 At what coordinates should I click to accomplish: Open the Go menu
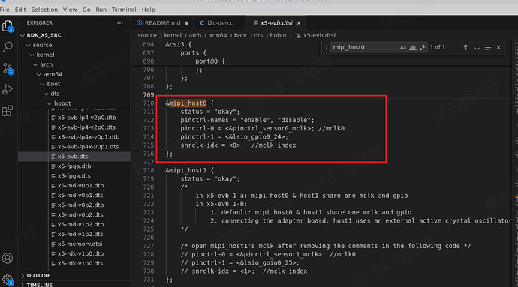coord(86,10)
